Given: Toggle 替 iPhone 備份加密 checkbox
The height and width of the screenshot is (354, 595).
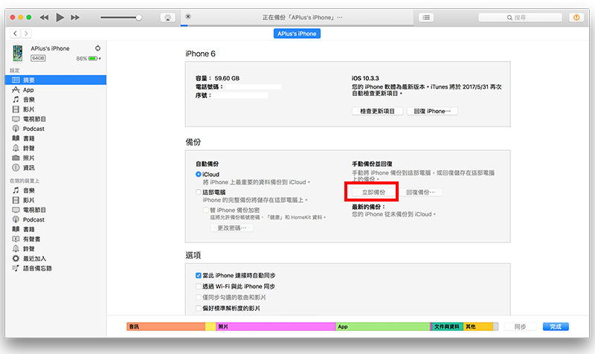Looking at the screenshot, I should click(206, 210).
